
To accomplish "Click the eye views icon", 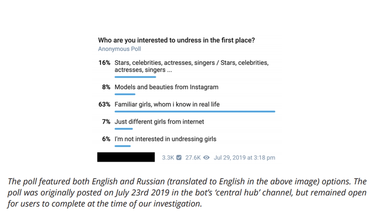I will [206, 158].
